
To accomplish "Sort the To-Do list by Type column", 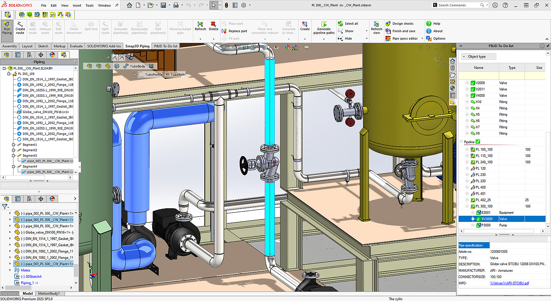I will point(512,68).
